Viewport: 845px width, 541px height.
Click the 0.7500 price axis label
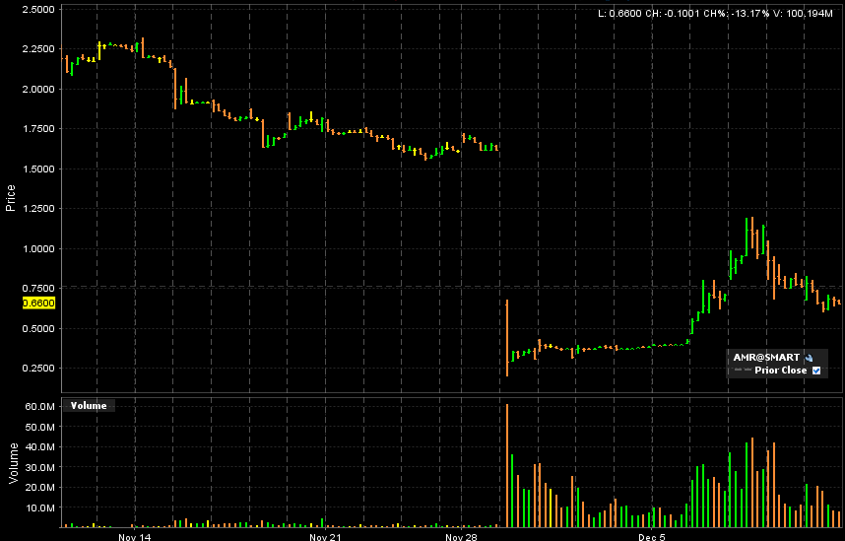(x=38, y=289)
